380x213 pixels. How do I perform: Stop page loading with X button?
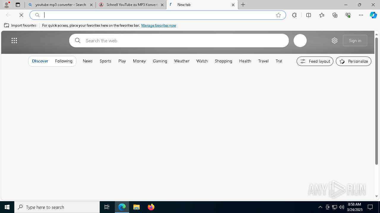(21, 15)
